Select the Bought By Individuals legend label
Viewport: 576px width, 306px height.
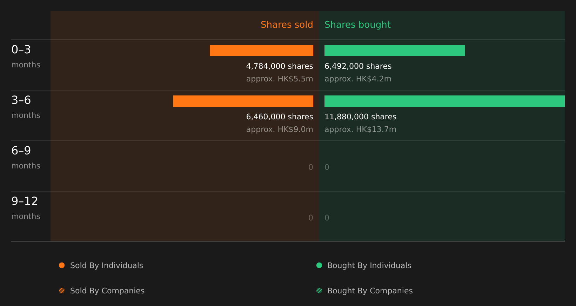(369, 266)
